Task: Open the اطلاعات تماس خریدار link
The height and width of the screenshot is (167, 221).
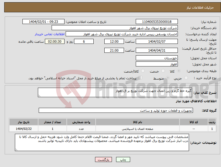Action: tap(50, 34)
